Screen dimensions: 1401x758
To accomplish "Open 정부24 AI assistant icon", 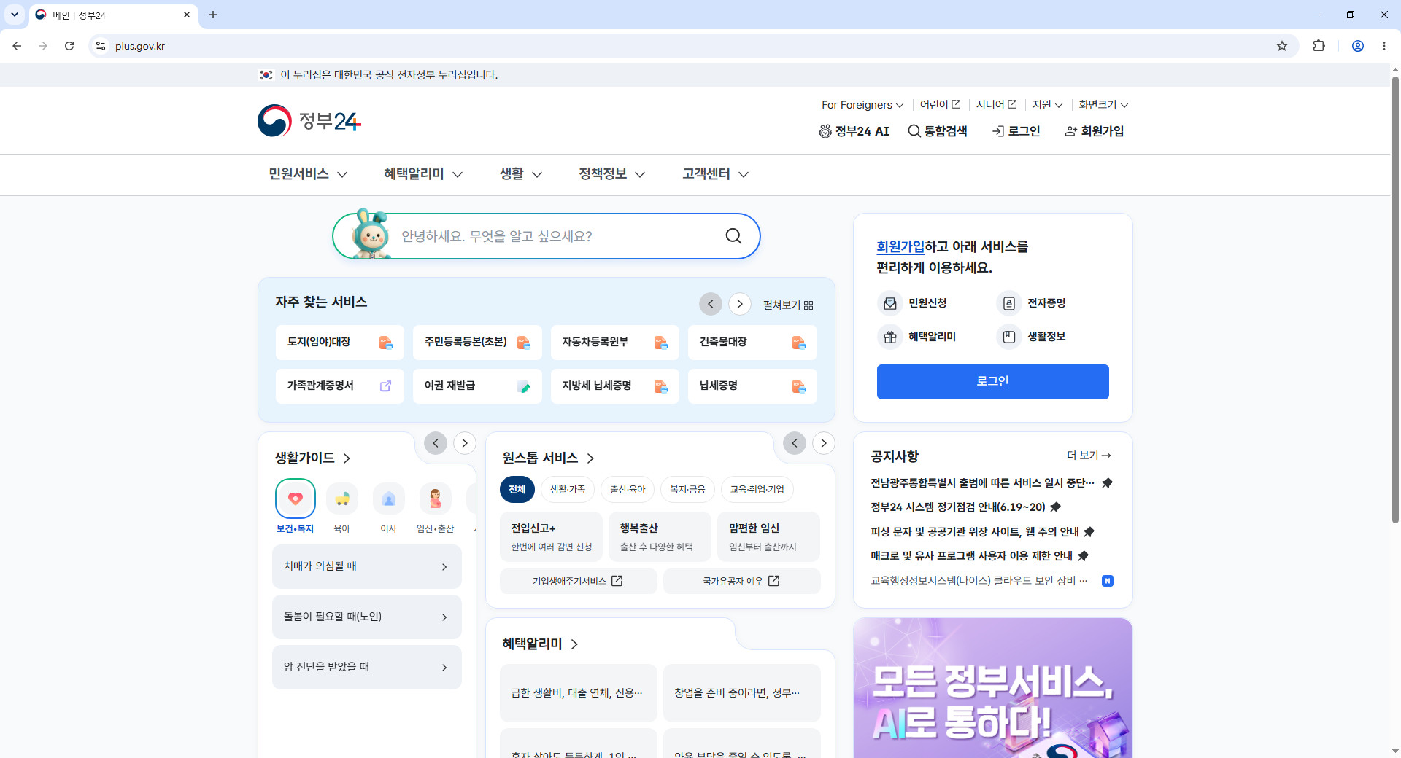I will click(x=825, y=131).
